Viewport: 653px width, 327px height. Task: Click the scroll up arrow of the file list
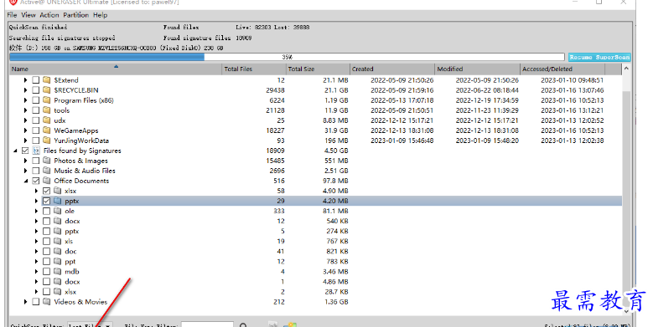pos(626,69)
